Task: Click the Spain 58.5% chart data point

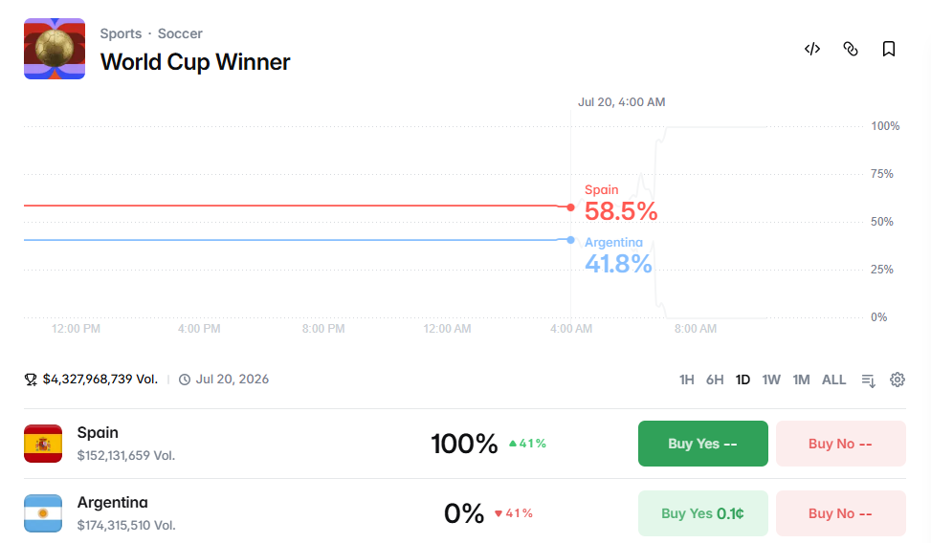Action: (x=570, y=207)
